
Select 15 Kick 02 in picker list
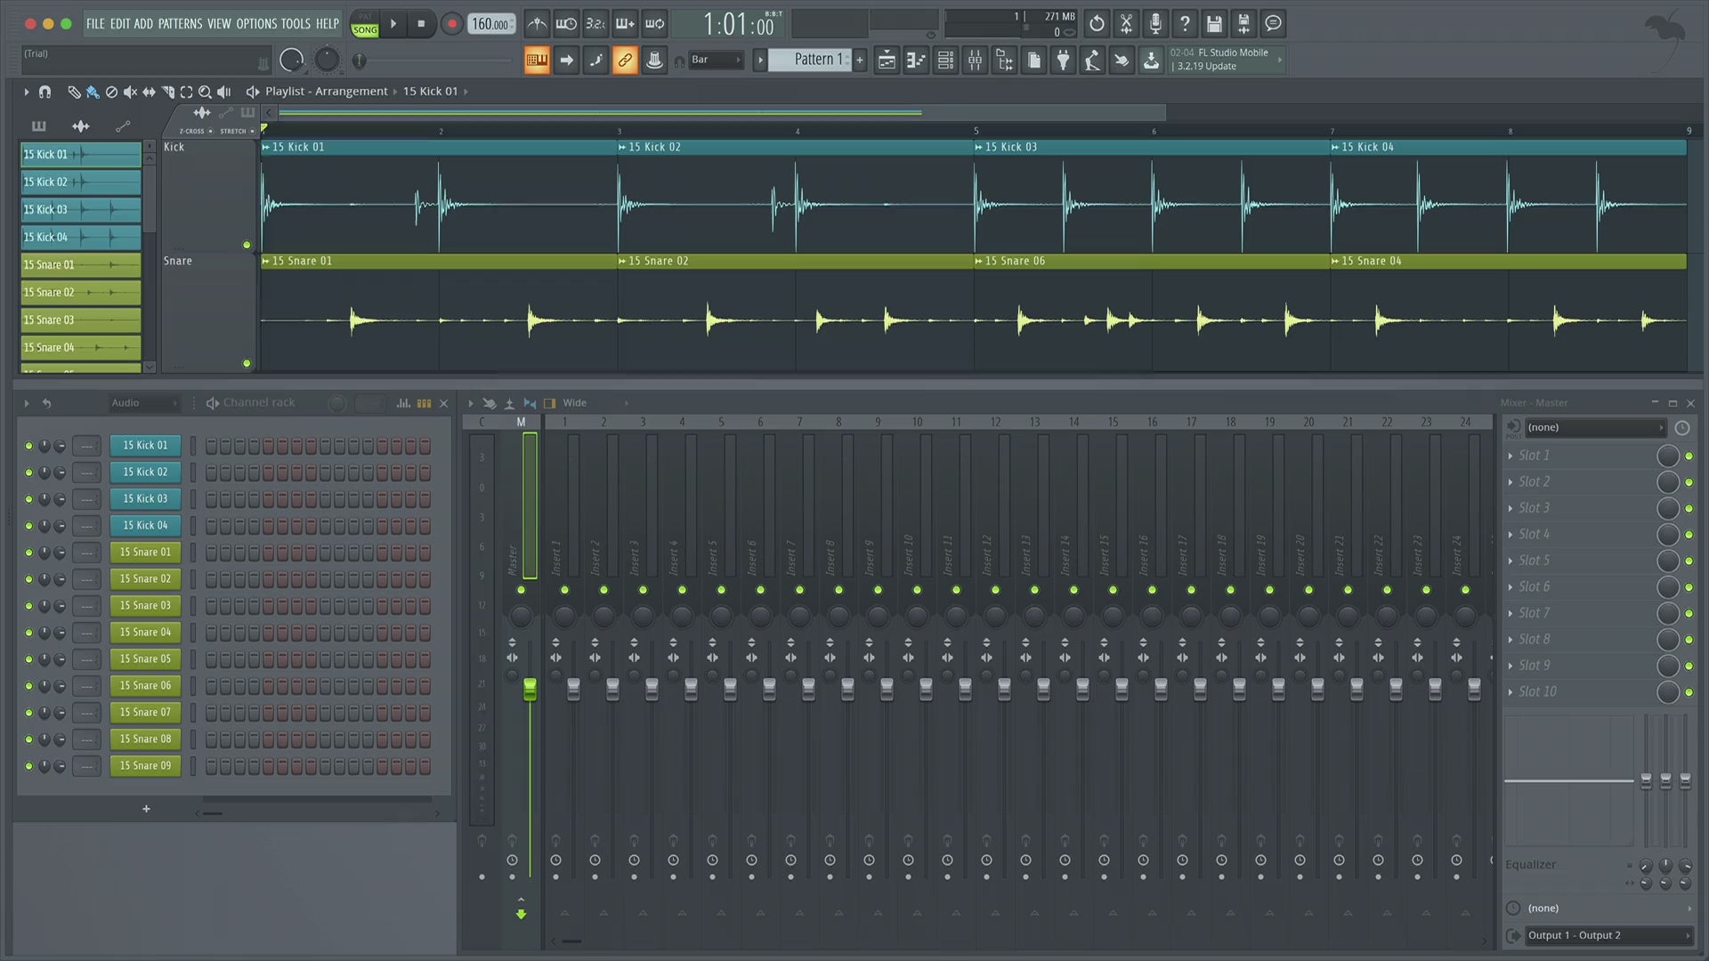tap(81, 182)
